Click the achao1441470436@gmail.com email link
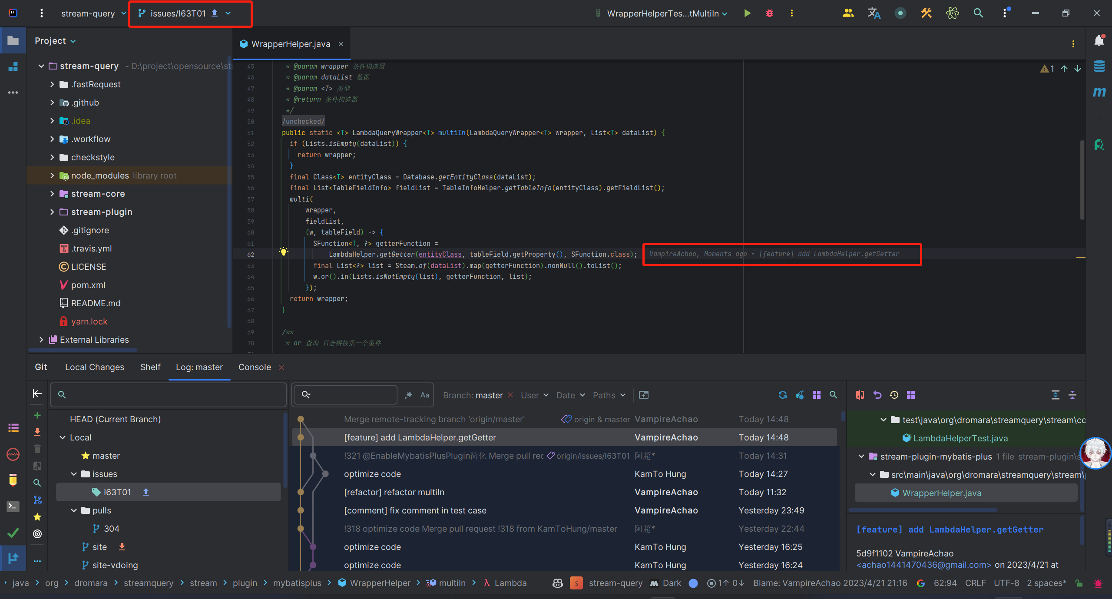1112x599 pixels. pos(924,565)
